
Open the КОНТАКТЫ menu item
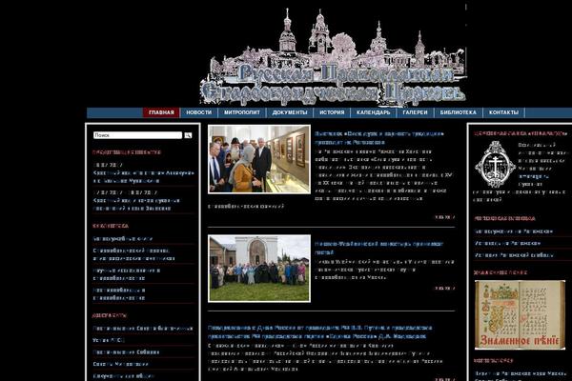click(x=503, y=112)
